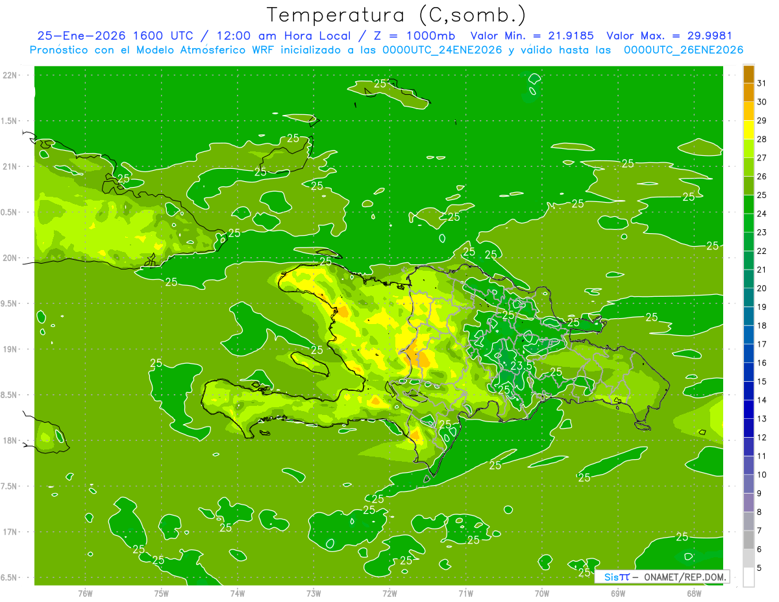Click the "23.5" contour label on the map

pyautogui.click(x=521, y=366)
